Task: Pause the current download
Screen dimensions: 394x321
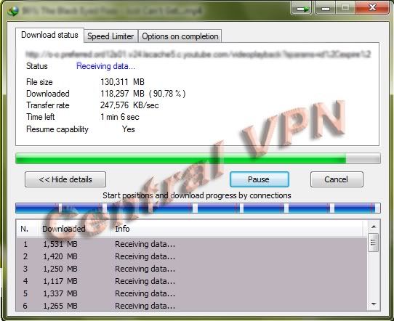Action: tap(260, 179)
